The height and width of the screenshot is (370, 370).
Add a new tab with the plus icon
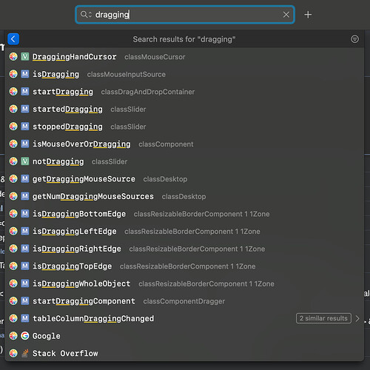pyautogui.click(x=308, y=15)
